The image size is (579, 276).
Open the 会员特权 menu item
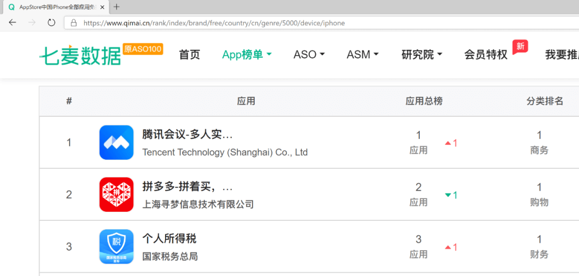tap(486, 55)
